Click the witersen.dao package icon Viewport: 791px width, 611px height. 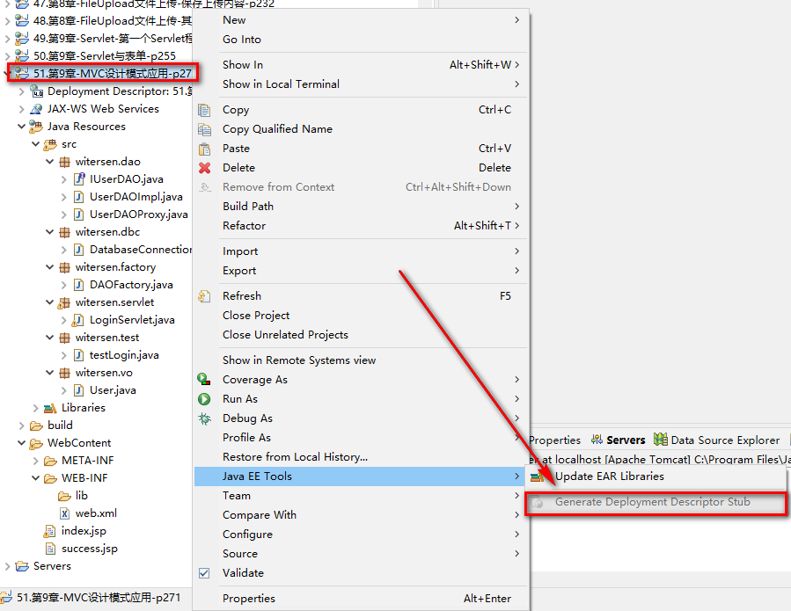tap(64, 162)
